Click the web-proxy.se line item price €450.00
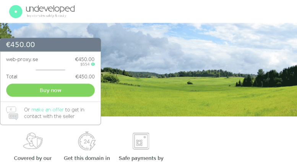297x162 pixels. (x=85, y=59)
